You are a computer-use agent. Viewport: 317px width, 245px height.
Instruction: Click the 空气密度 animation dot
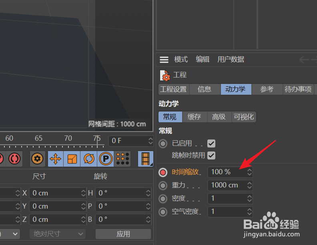[x=163, y=212]
